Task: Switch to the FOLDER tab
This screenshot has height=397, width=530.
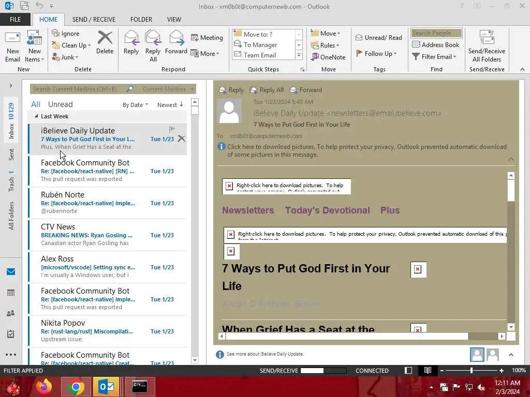Action: [141, 20]
